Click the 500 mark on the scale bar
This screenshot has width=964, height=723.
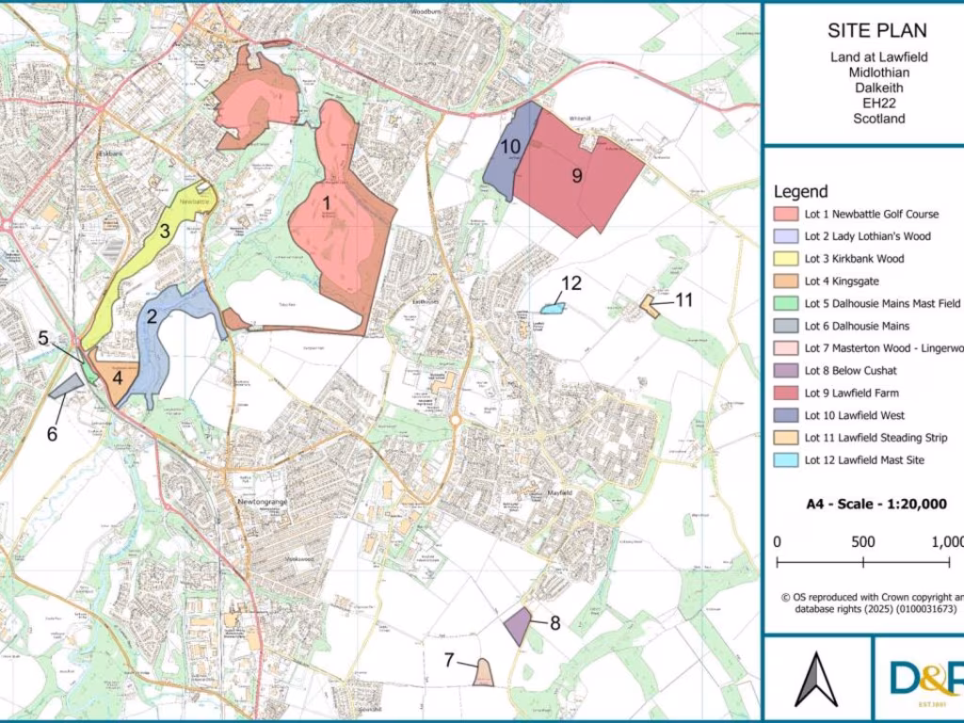(x=863, y=542)
